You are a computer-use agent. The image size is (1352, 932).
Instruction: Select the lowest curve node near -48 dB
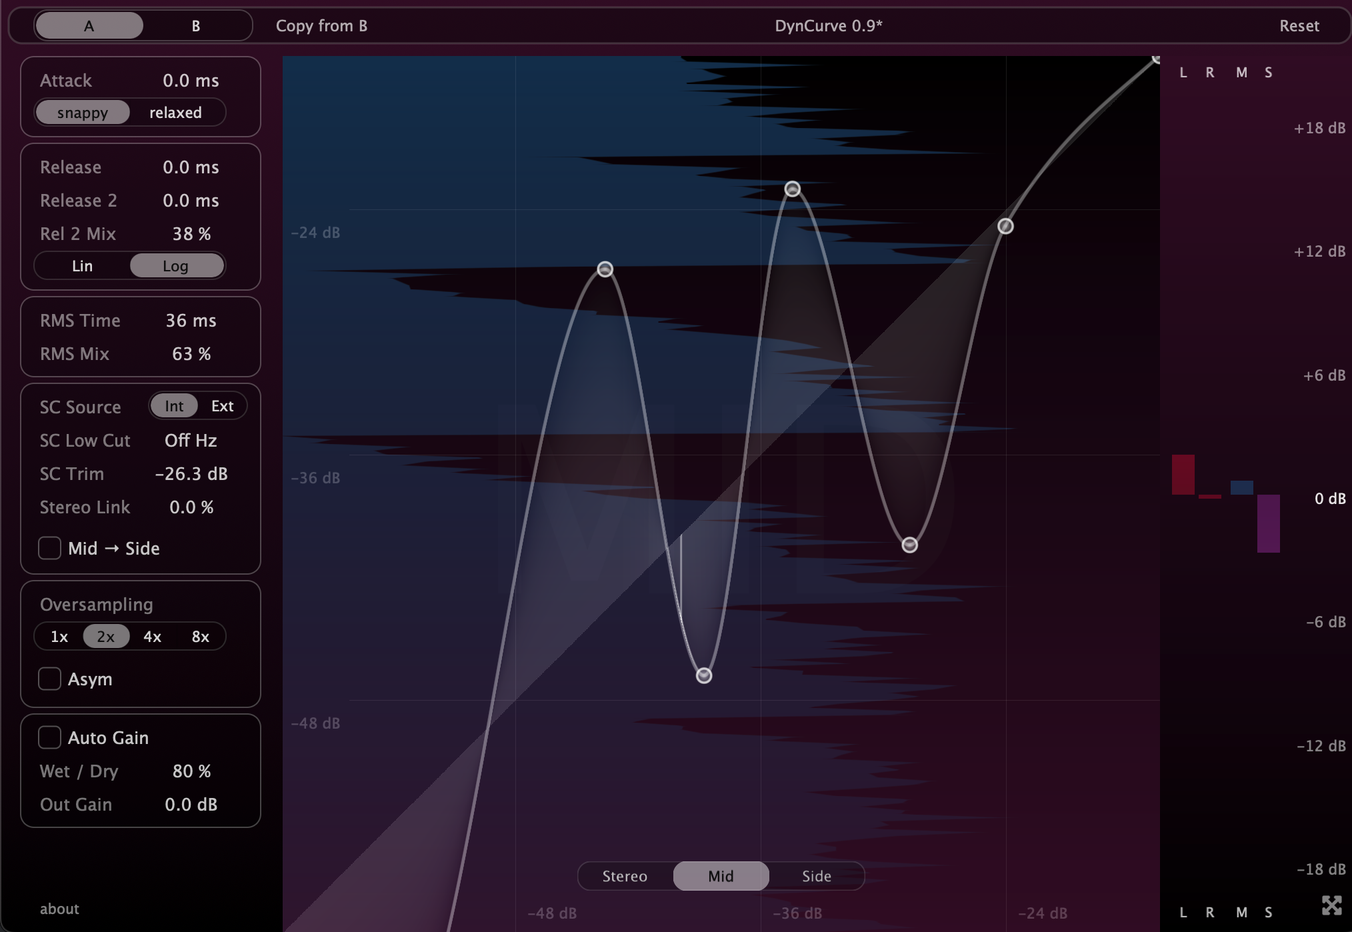point(704,675)
